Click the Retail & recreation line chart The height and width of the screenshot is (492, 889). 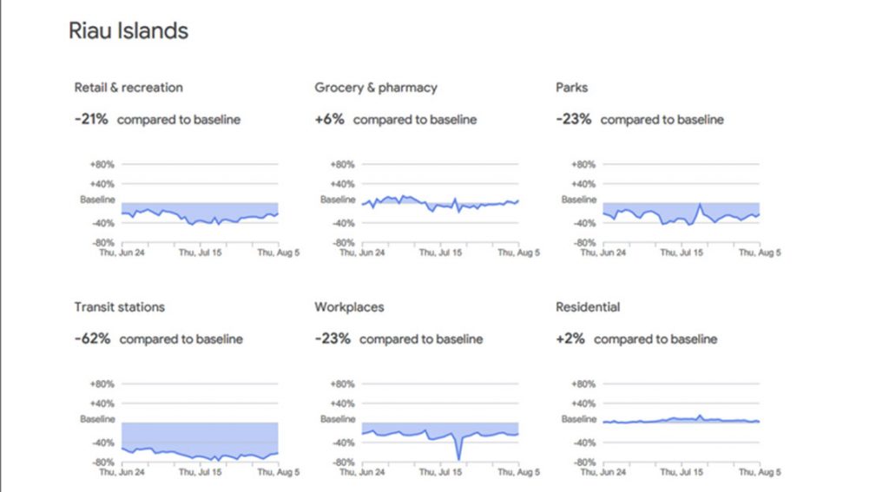[x=200, y=213]
